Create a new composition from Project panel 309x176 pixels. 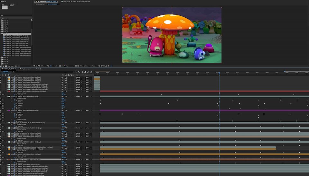(6, 66)
